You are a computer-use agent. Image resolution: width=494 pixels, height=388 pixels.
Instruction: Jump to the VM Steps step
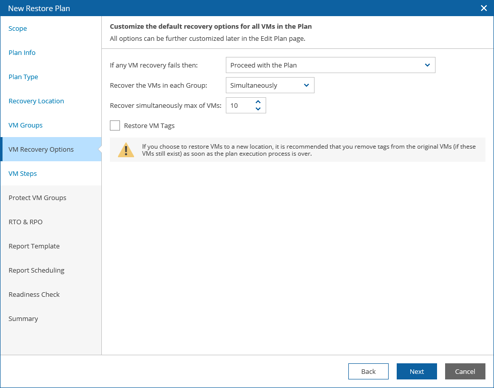click(23, 173)
